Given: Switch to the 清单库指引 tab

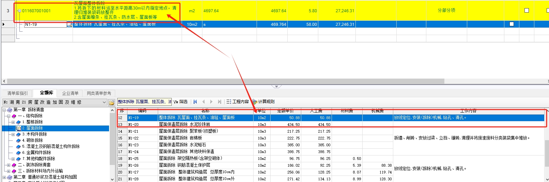Looking at the screenshot, I should [17, 93].
